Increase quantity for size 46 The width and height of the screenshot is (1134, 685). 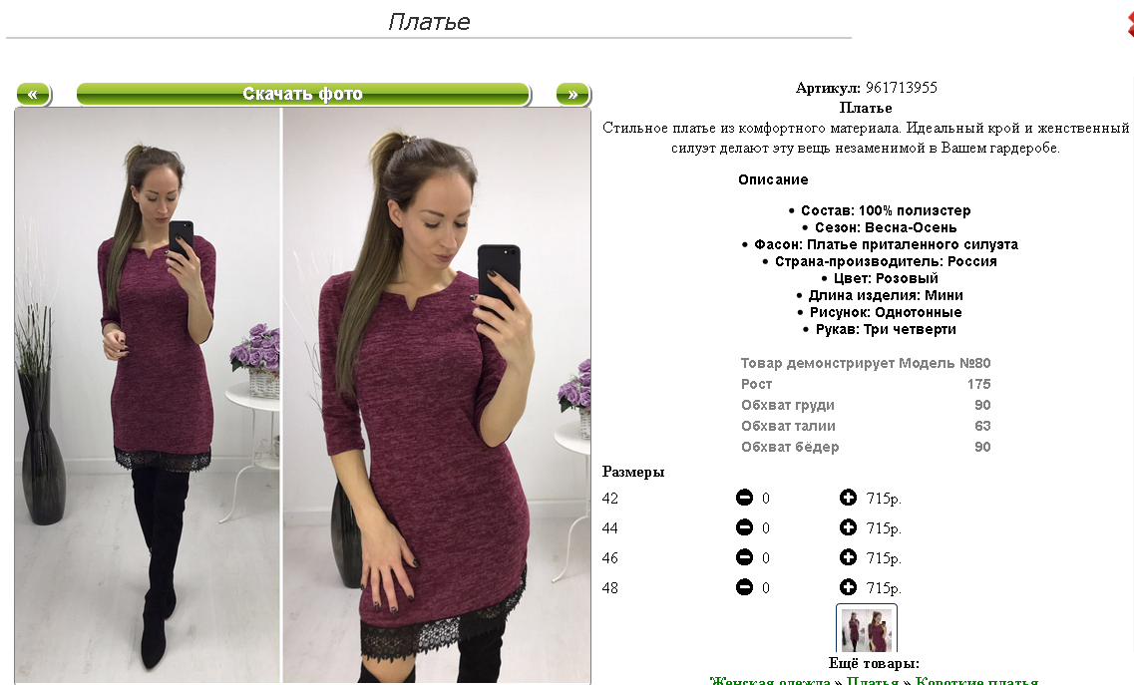[x=849, y=557]
